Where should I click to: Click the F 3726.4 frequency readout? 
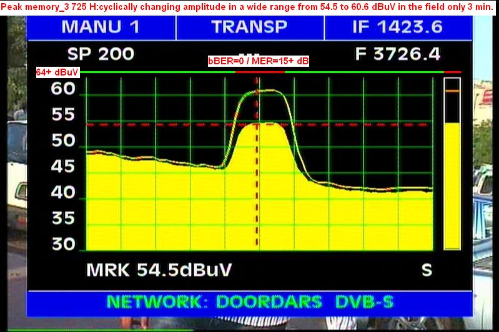[x=397, y=54]
